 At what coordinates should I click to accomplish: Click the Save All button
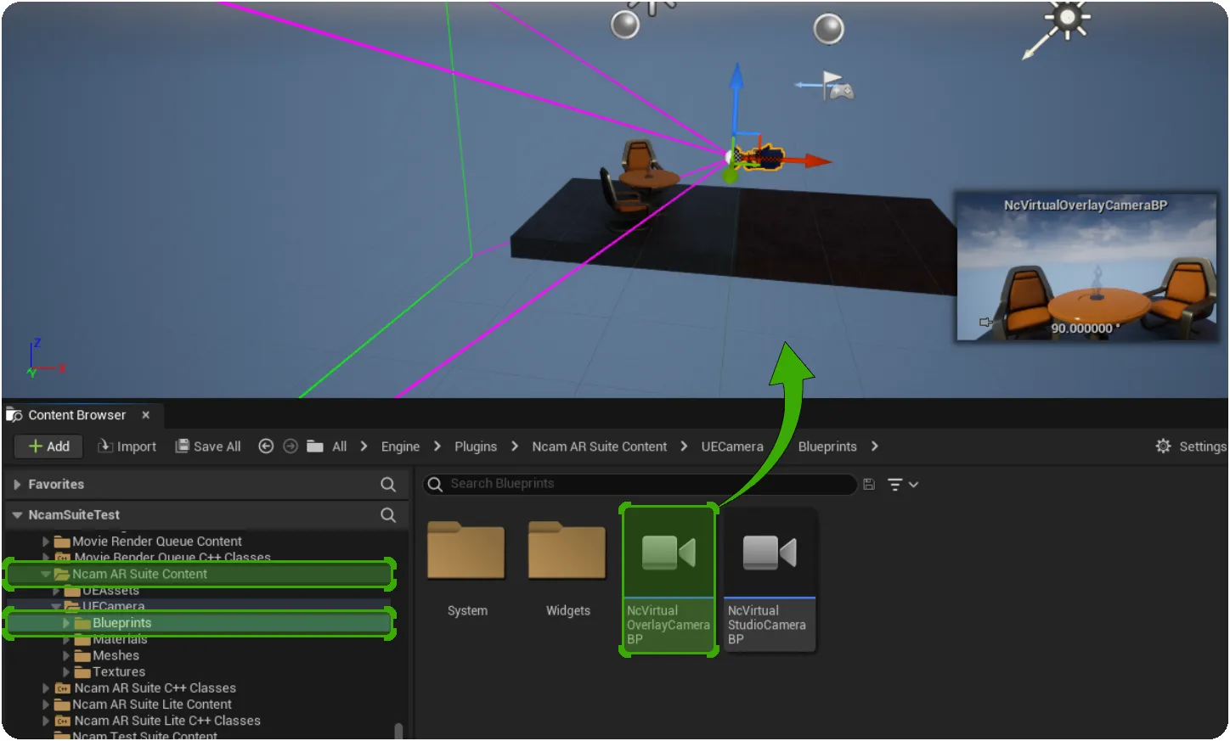coord(208,446)
